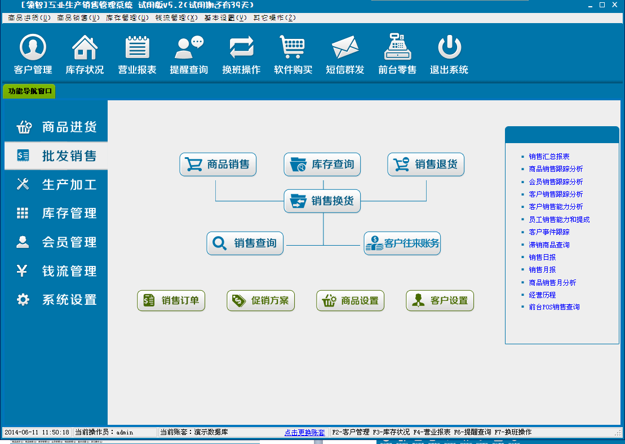
Task: Select the 换班操作 shift change icon
Action: click(x=241, y=47)
